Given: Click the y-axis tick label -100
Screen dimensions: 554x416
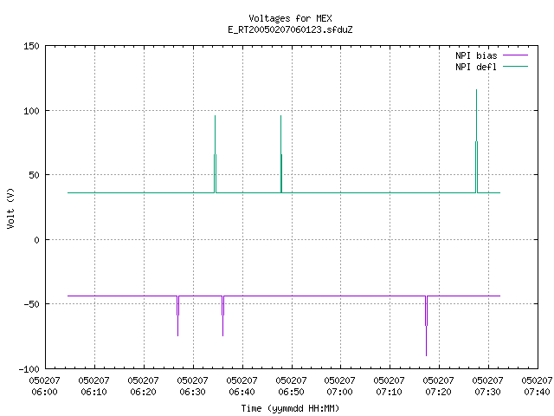Looking at the screenshot, I should point(29,369).
